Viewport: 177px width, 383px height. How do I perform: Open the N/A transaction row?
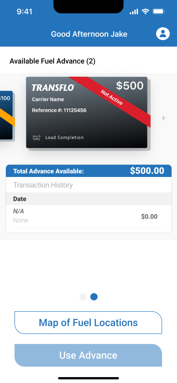[88, 216]
